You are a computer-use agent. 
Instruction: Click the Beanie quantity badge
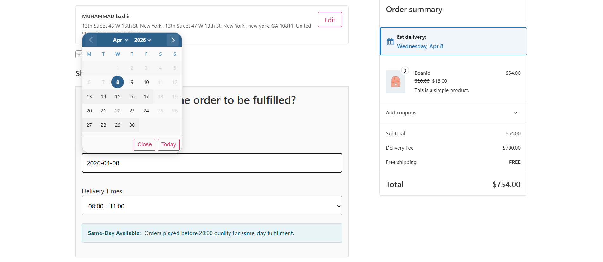[405, 71]
